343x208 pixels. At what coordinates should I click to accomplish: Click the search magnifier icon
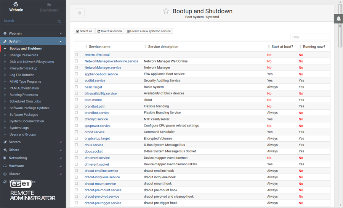pos(59,21)
